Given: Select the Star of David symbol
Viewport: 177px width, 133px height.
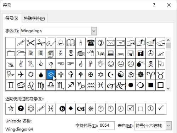Looking at the screenshot, I should (101, 75).
